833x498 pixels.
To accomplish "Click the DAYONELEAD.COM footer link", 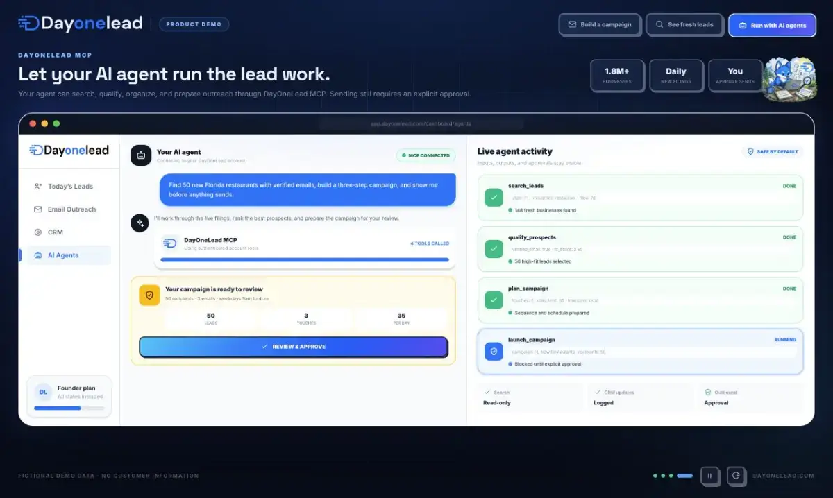I will [x=783, y=476].
